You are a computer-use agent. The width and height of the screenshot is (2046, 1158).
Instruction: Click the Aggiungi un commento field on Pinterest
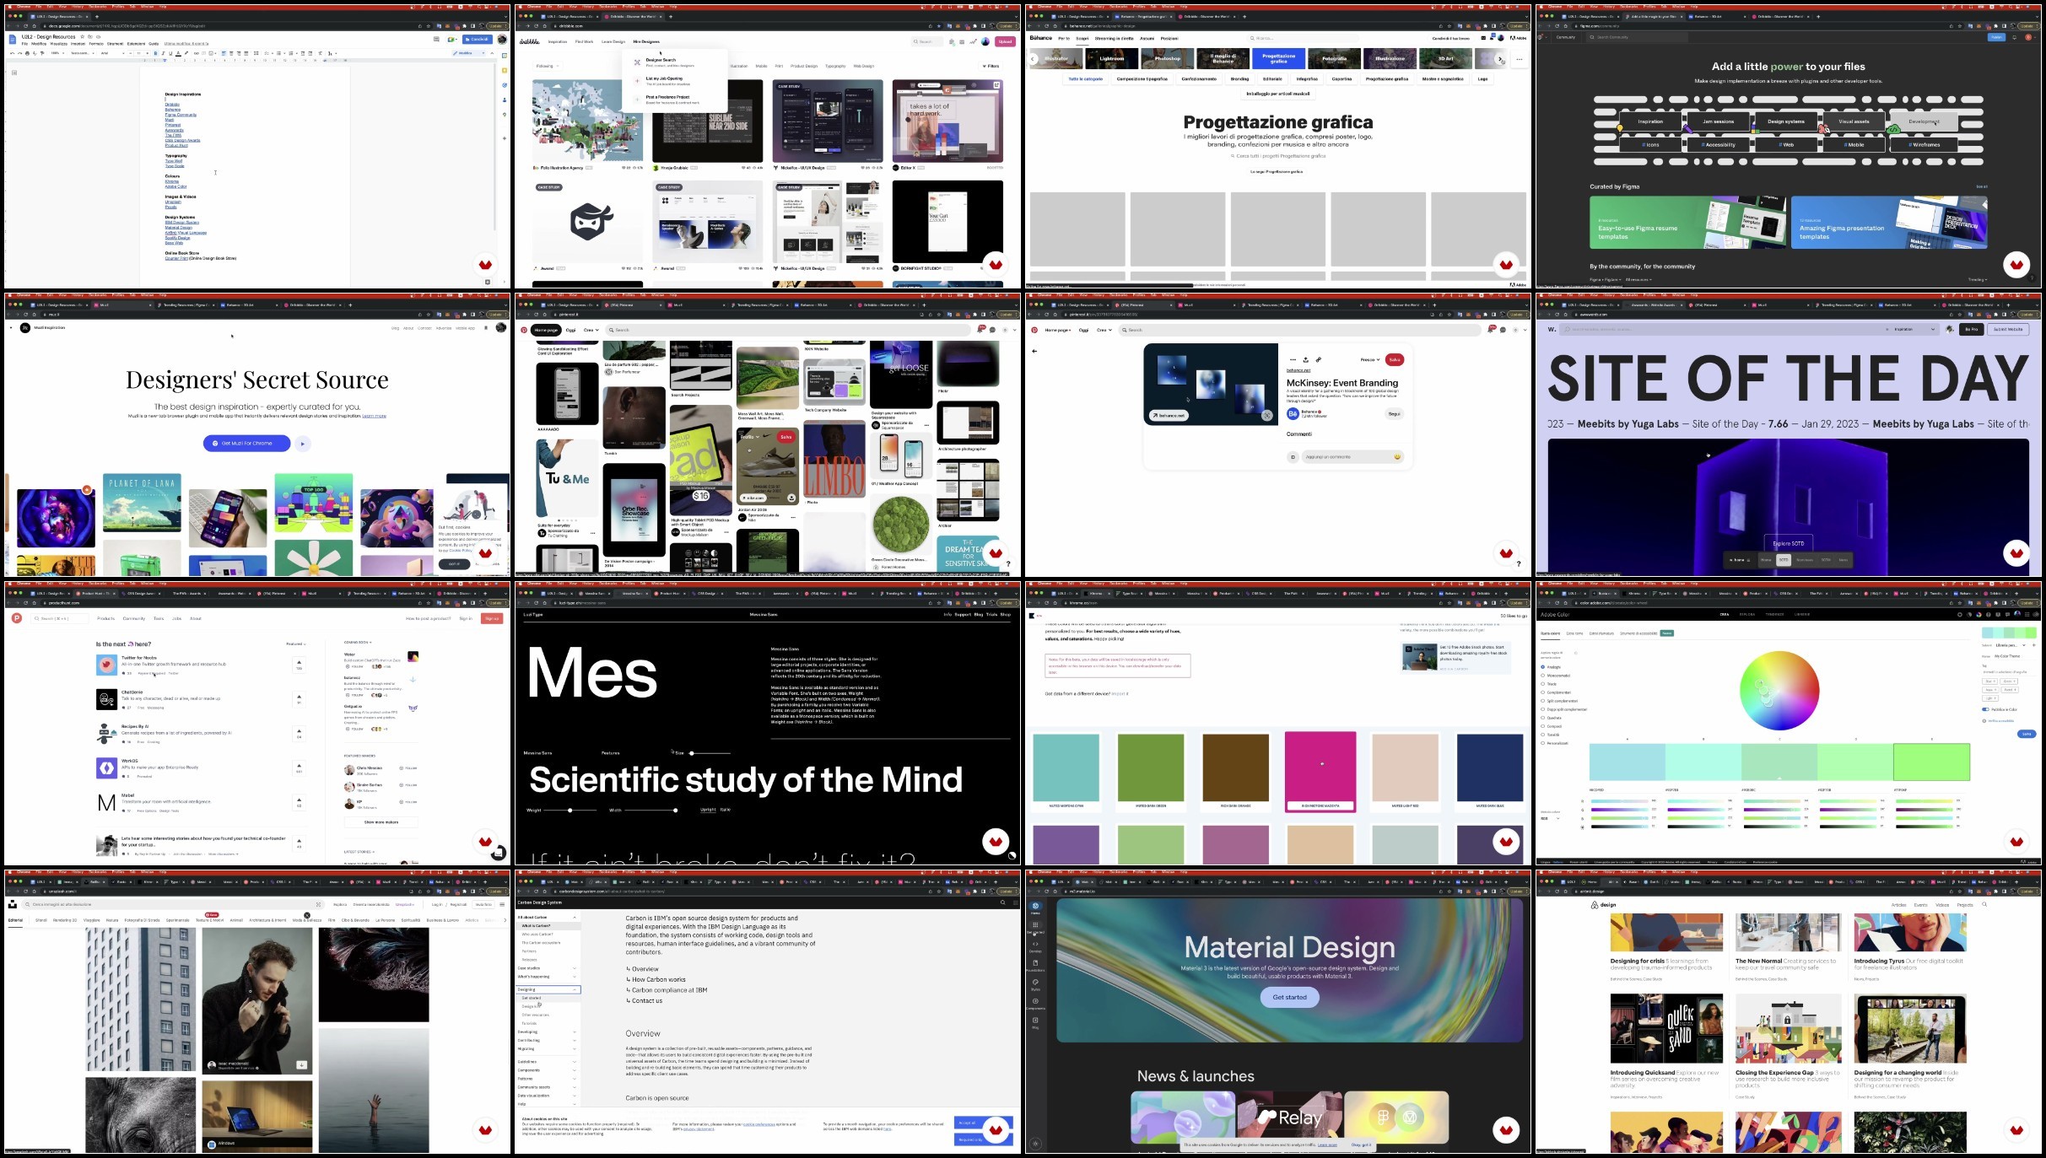[1342, 457]
